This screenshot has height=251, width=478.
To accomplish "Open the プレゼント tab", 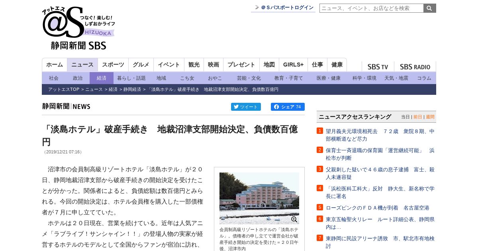I will pyautogui.click(x=241, y=65).
